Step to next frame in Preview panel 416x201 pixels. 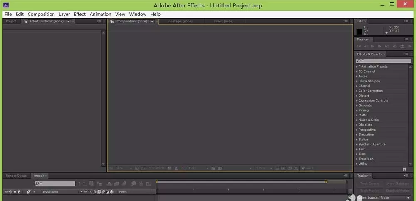[x=380, y=47]
